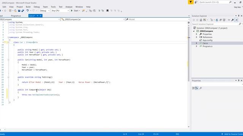Open the Debug menu
This screenshot has height=136, width=243.
(36, 7)
